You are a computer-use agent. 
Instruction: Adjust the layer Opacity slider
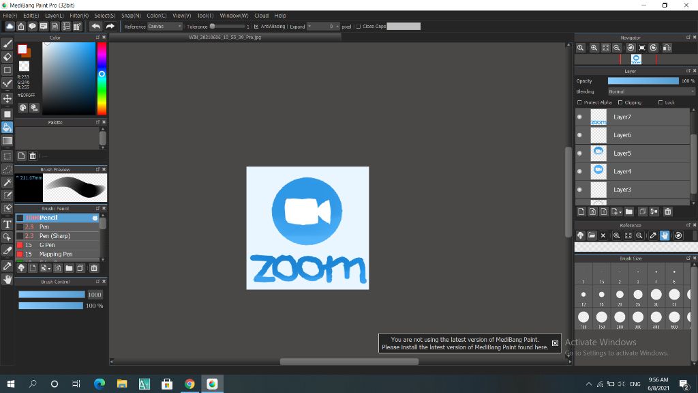pyautogui.click(x=643, y=81)
